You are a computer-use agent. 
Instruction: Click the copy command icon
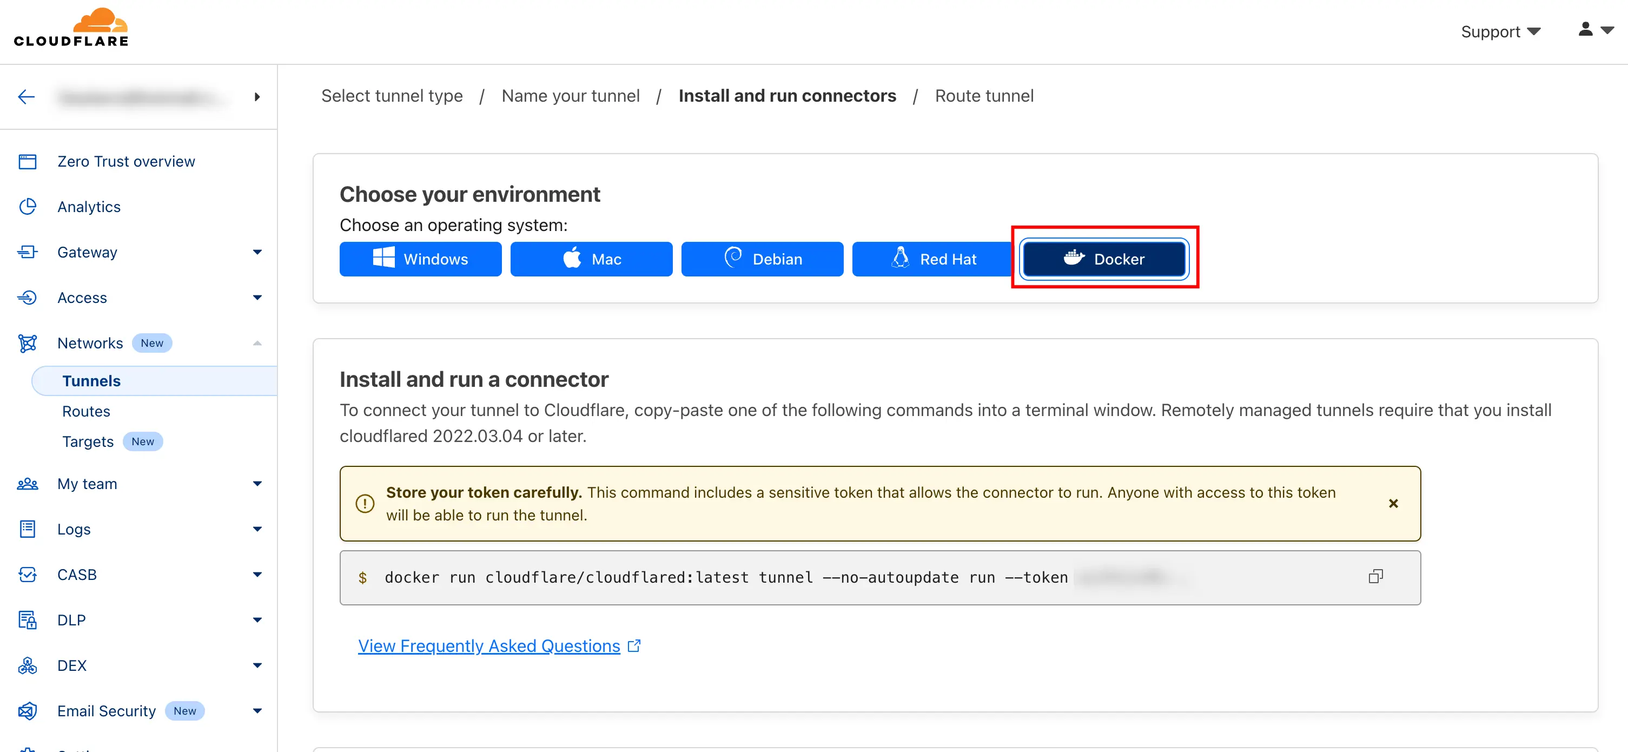pyautogui.click(x=1375, y=576)
